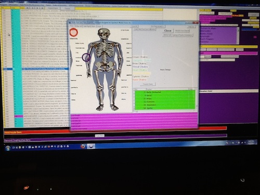Screen dimensions: 260x195
Task: Click the scrollbar of the purple list, main window
Action: [x=238, y=35]
